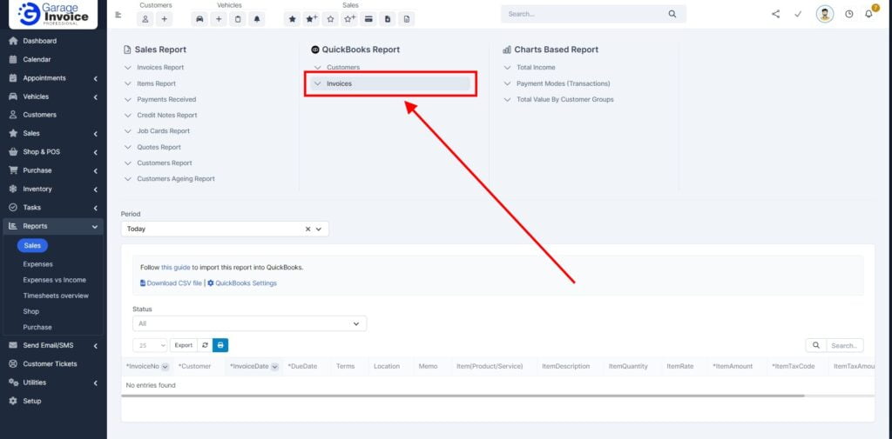
Task: Add a new vehicle with plus icon
Action: 219,19
